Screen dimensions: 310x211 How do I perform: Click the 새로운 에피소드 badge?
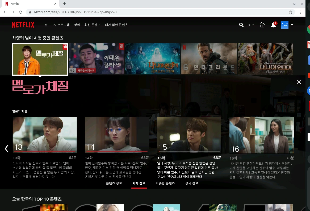[86, 71]
